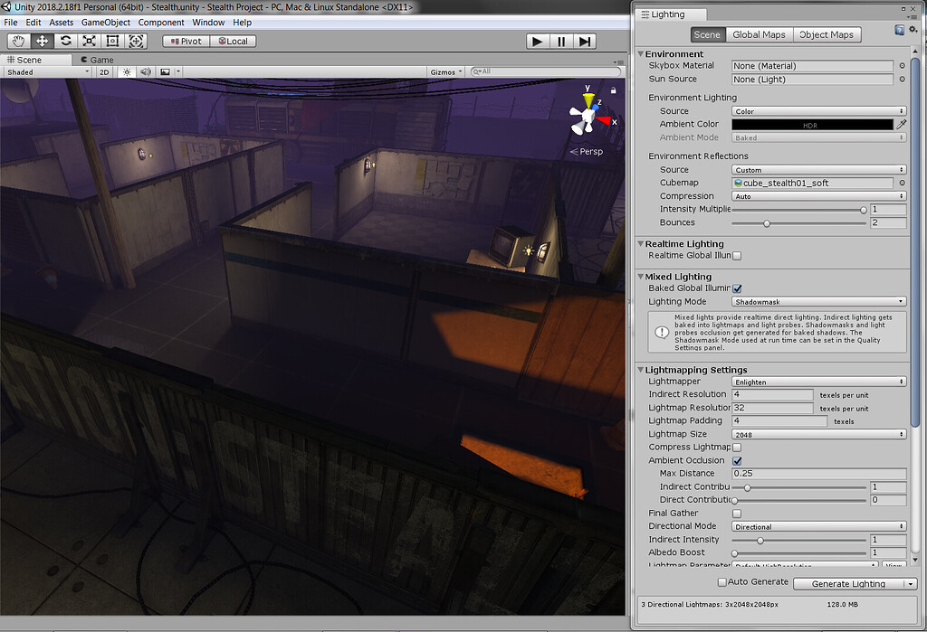Select the Move tool
The width and height of the screenshot is (927, 632).
(42, 41)
